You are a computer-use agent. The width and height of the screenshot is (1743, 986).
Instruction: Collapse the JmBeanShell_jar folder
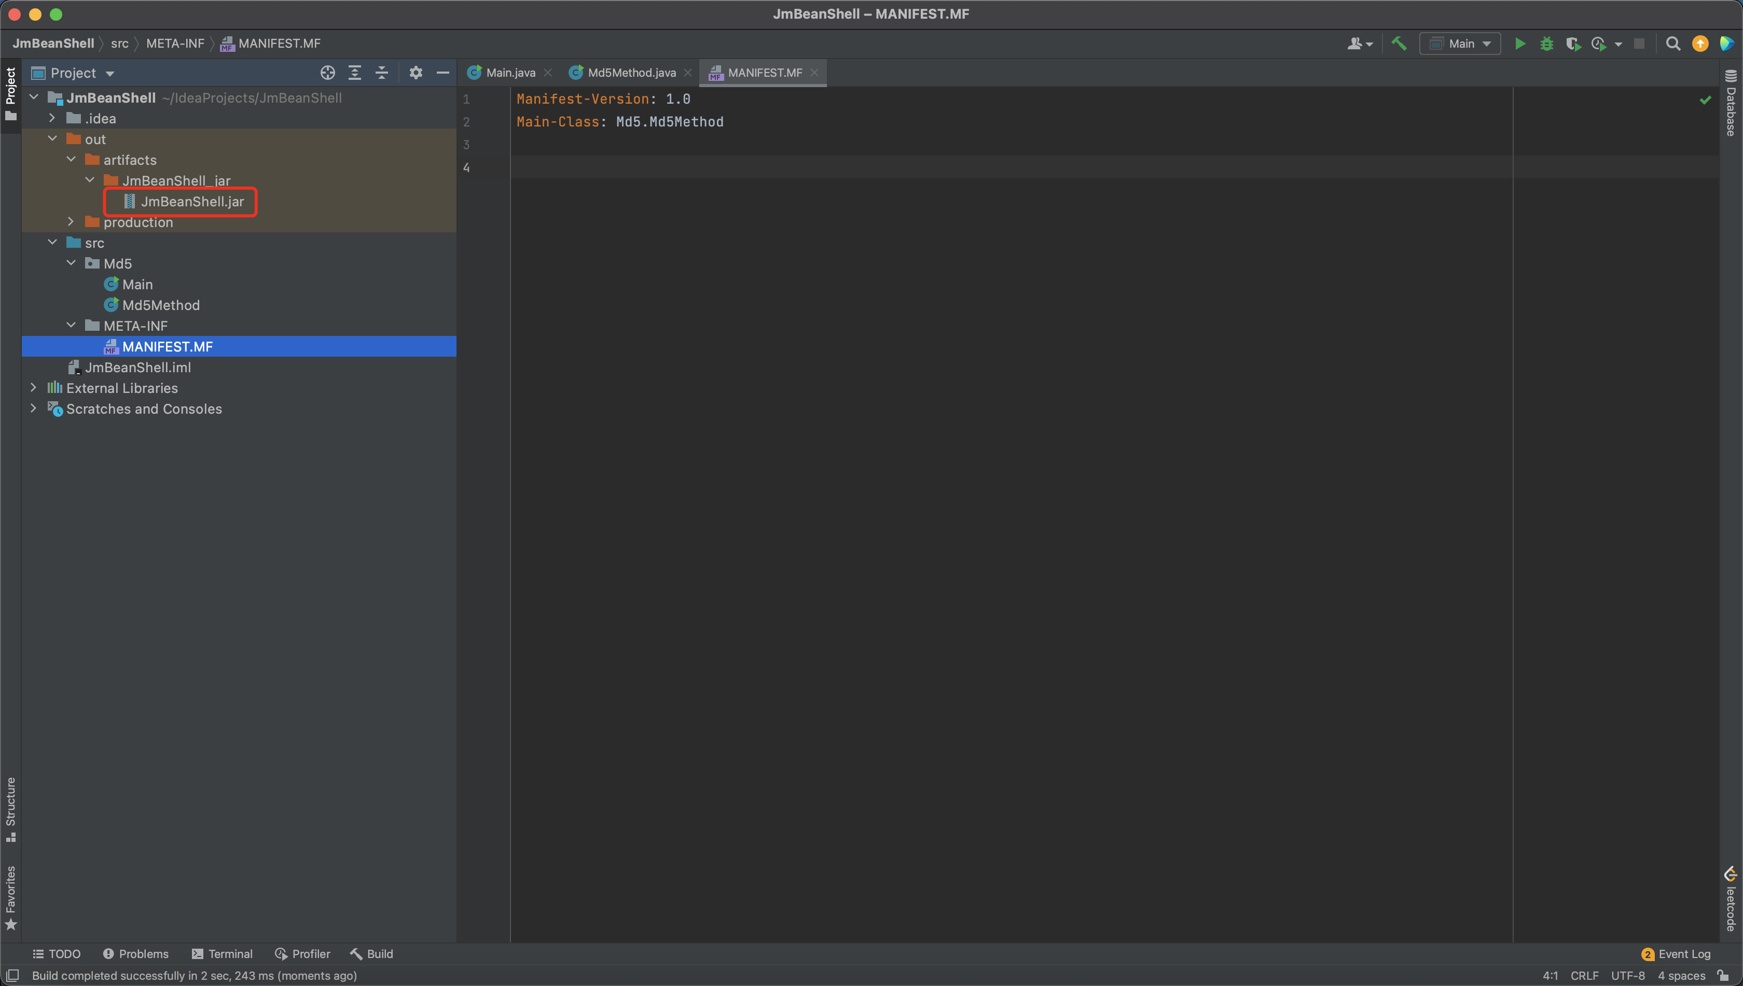[89, 180]
